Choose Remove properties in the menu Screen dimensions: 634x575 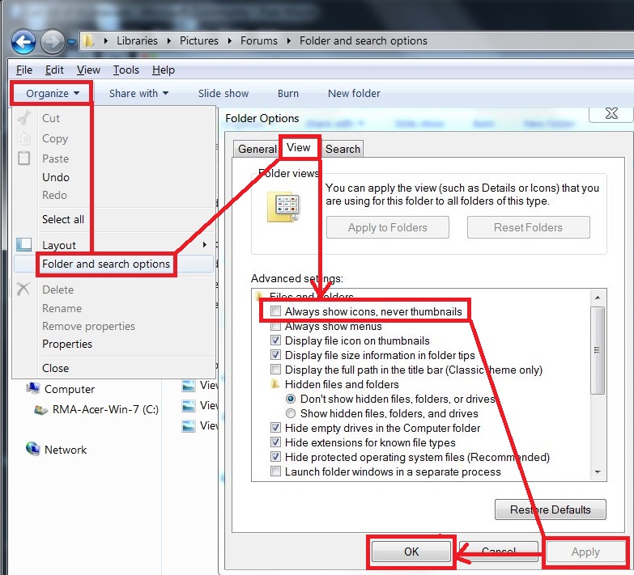pos(88,326)
